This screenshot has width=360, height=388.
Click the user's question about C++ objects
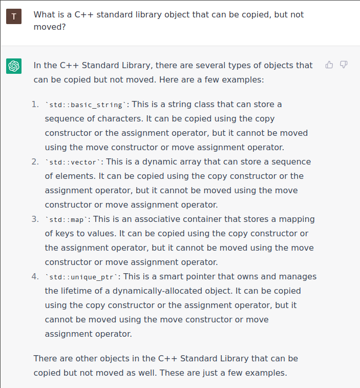click(168, 21)
